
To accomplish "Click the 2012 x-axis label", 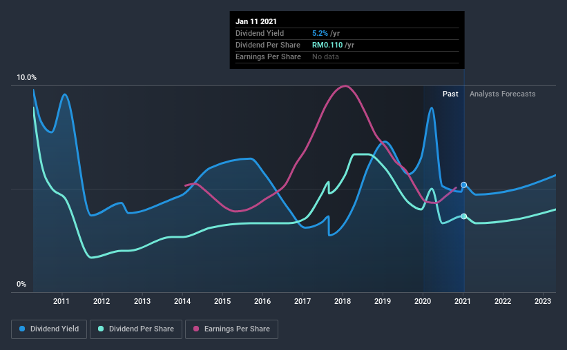I will (102, 301).
